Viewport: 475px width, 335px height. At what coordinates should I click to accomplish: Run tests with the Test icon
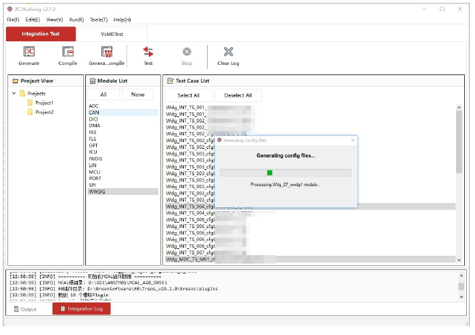coord(148,52)
